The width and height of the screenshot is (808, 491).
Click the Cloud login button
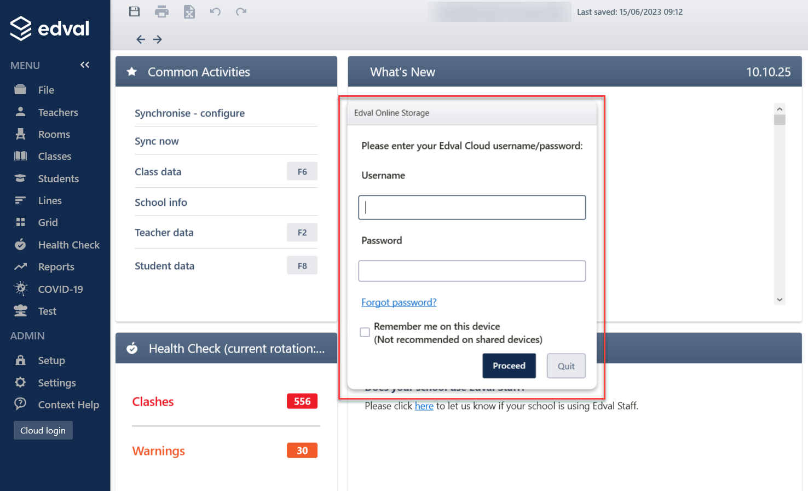click(43, 430)
